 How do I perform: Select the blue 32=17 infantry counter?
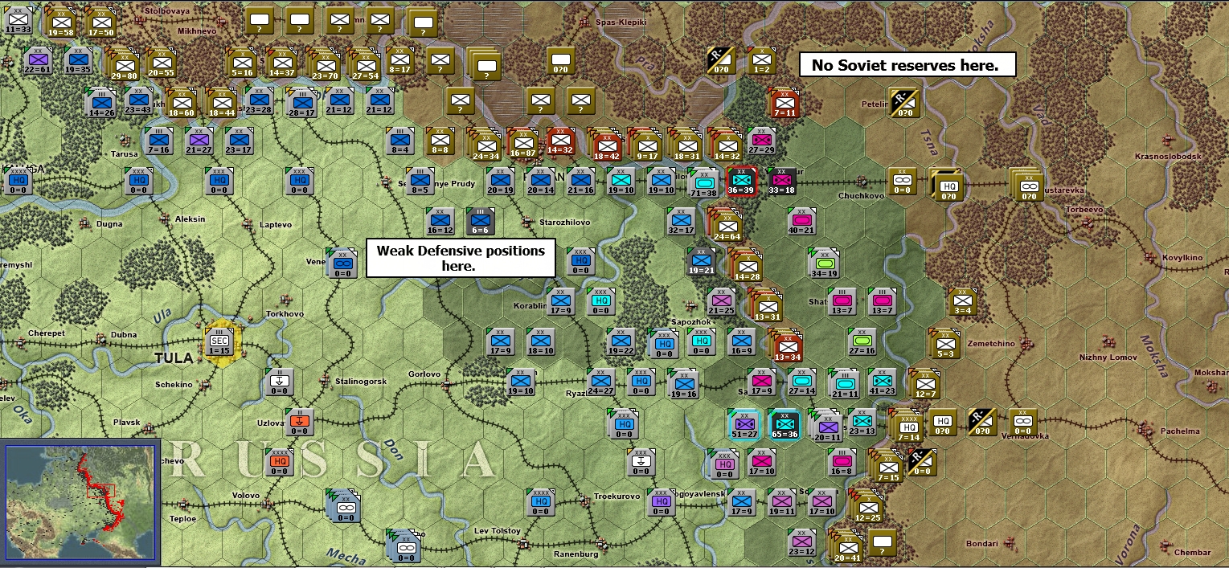pyautogui.click(x=681, y=221)
